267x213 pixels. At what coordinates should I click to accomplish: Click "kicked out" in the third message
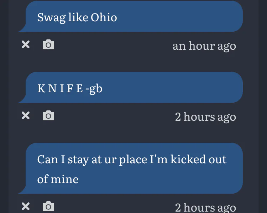[x=198, y=159]
